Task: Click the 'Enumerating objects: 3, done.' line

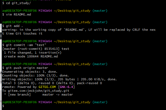Action: (x=30, y=72)
